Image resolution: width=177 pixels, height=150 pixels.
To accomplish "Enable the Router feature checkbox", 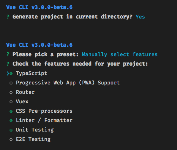I will 11,92.
